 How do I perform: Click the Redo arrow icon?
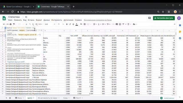pyautogui.click(x=7, y=24)
